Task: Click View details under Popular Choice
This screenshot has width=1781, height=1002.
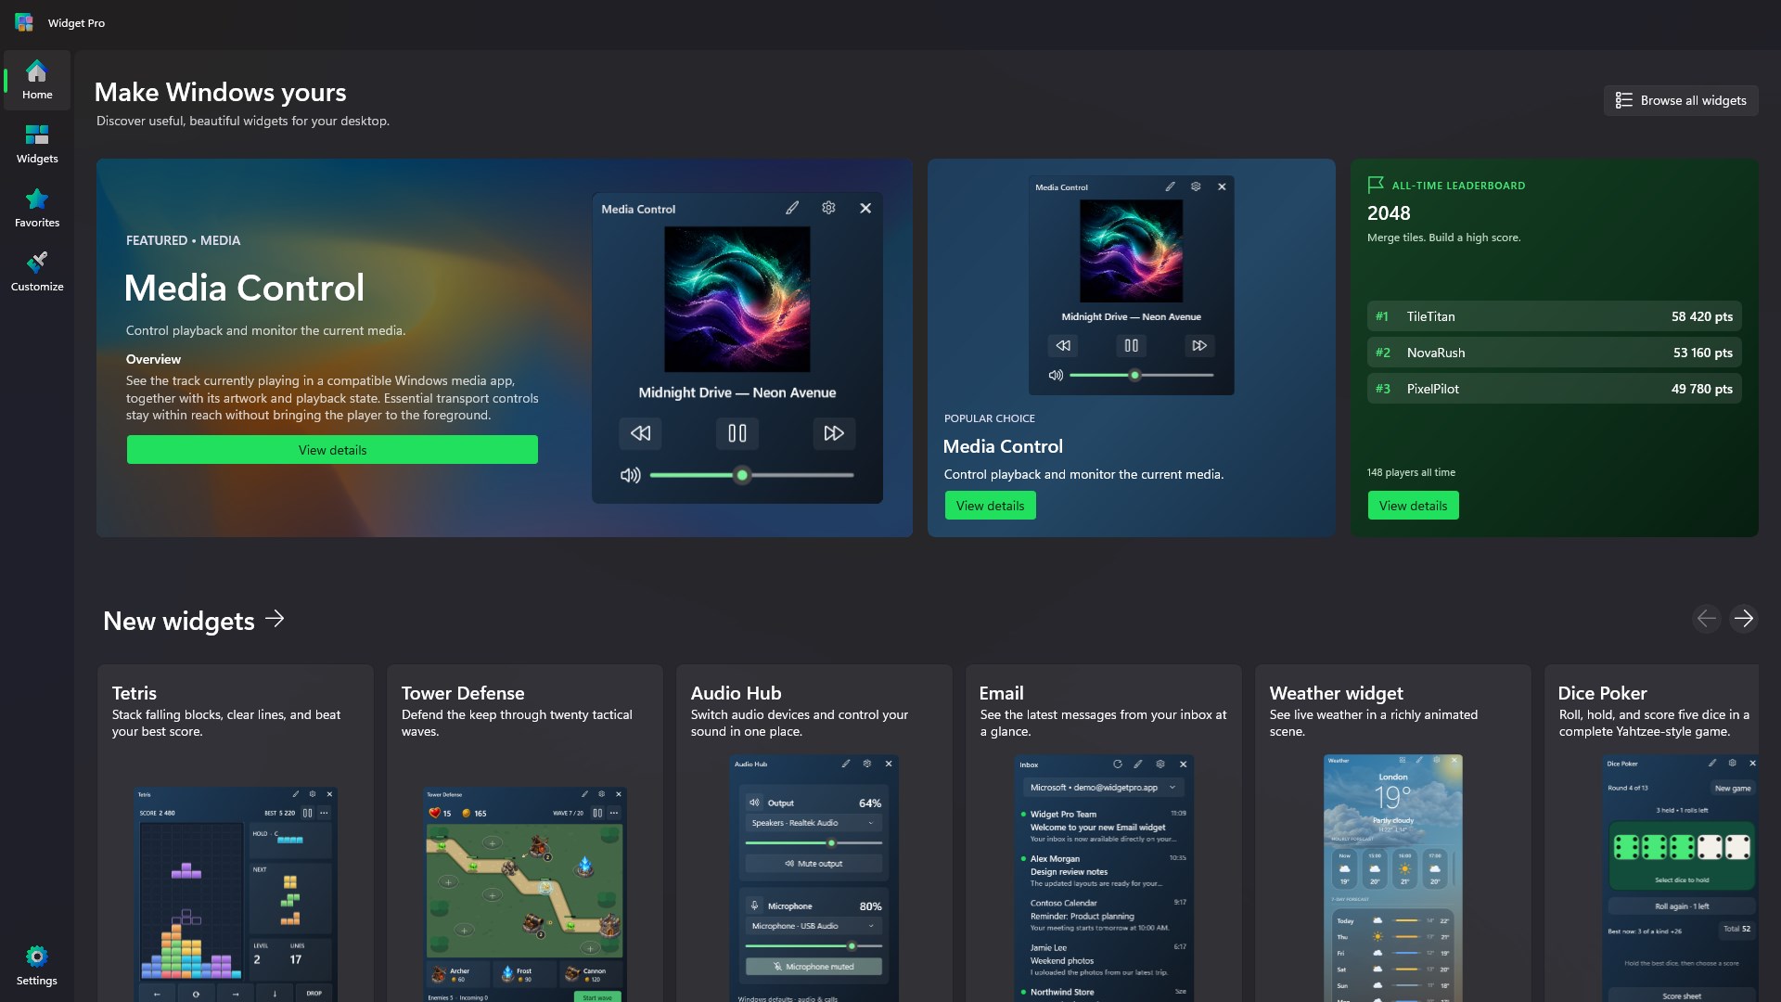Action: [x=990, y=506]
